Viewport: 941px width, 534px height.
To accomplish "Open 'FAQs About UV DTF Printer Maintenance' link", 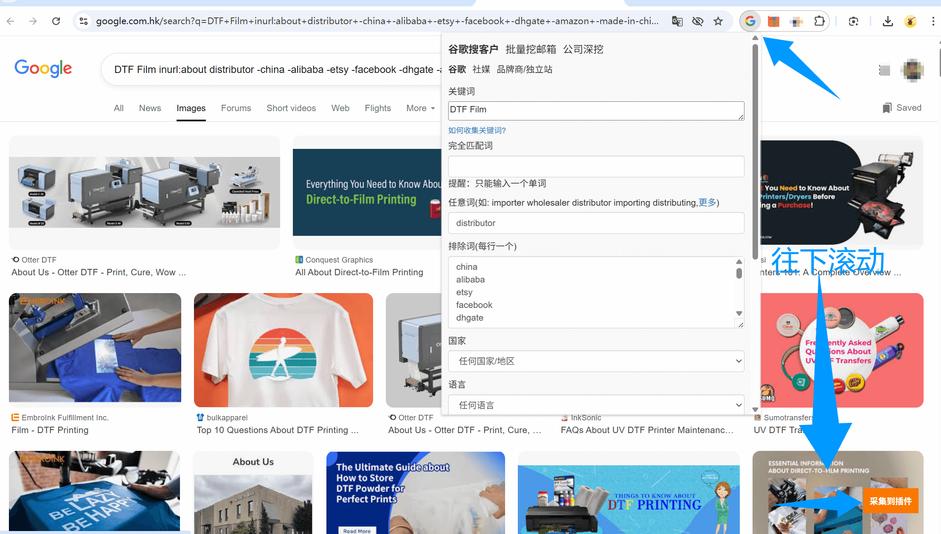I will (x=647, y=430).
